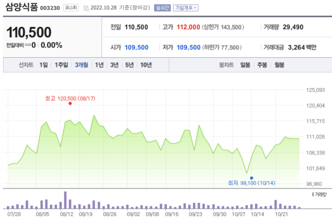Click the 111,026 y-axis label
Screen dimensions: 332x224
pyautogui.click(x=315, y=137)
